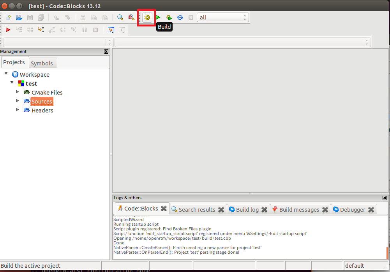Open the Build log tab
390x272 pixels.
pos(247,210)
